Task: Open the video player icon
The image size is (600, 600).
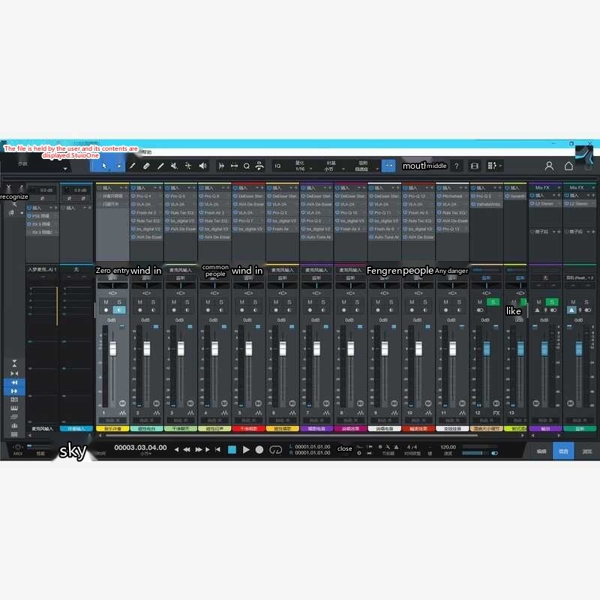Action: click(x=475, y=166)
